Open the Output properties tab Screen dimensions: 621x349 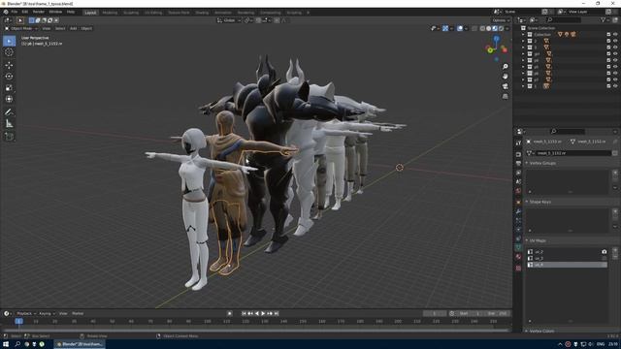[518, 163]
